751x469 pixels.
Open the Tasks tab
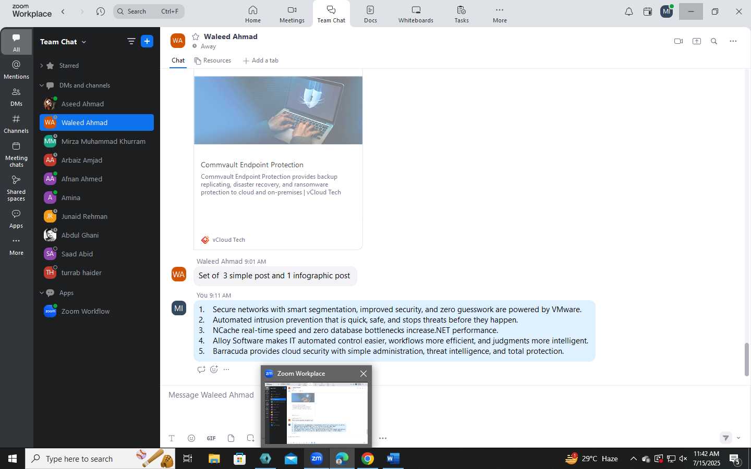click(x=462, y=14)
